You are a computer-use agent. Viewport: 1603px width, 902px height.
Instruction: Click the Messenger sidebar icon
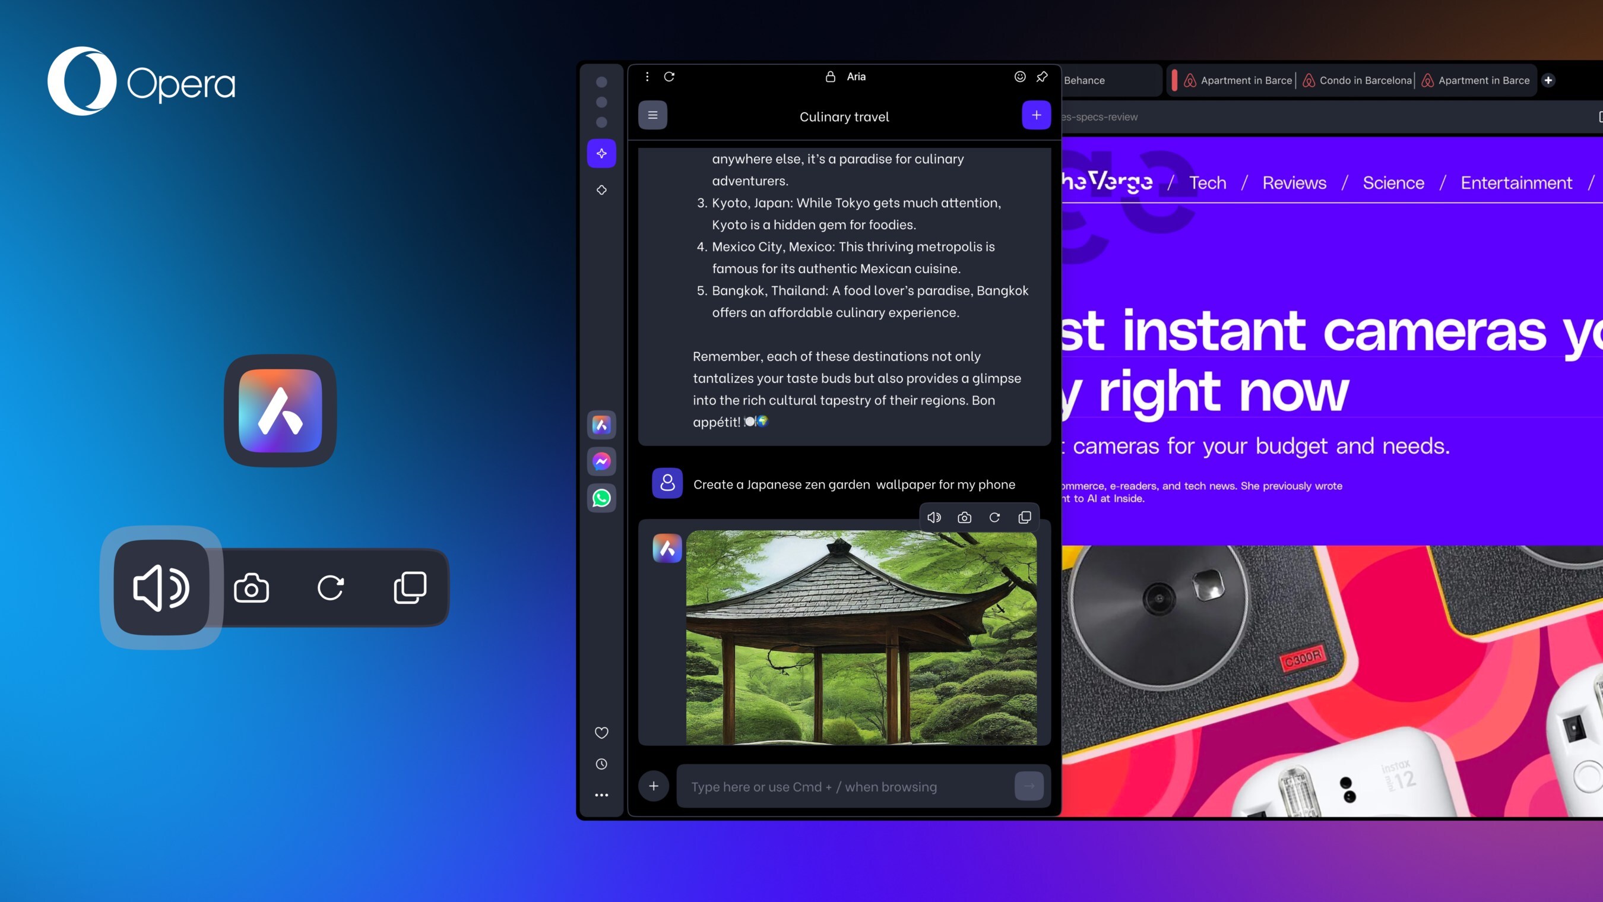click(601, 461)
